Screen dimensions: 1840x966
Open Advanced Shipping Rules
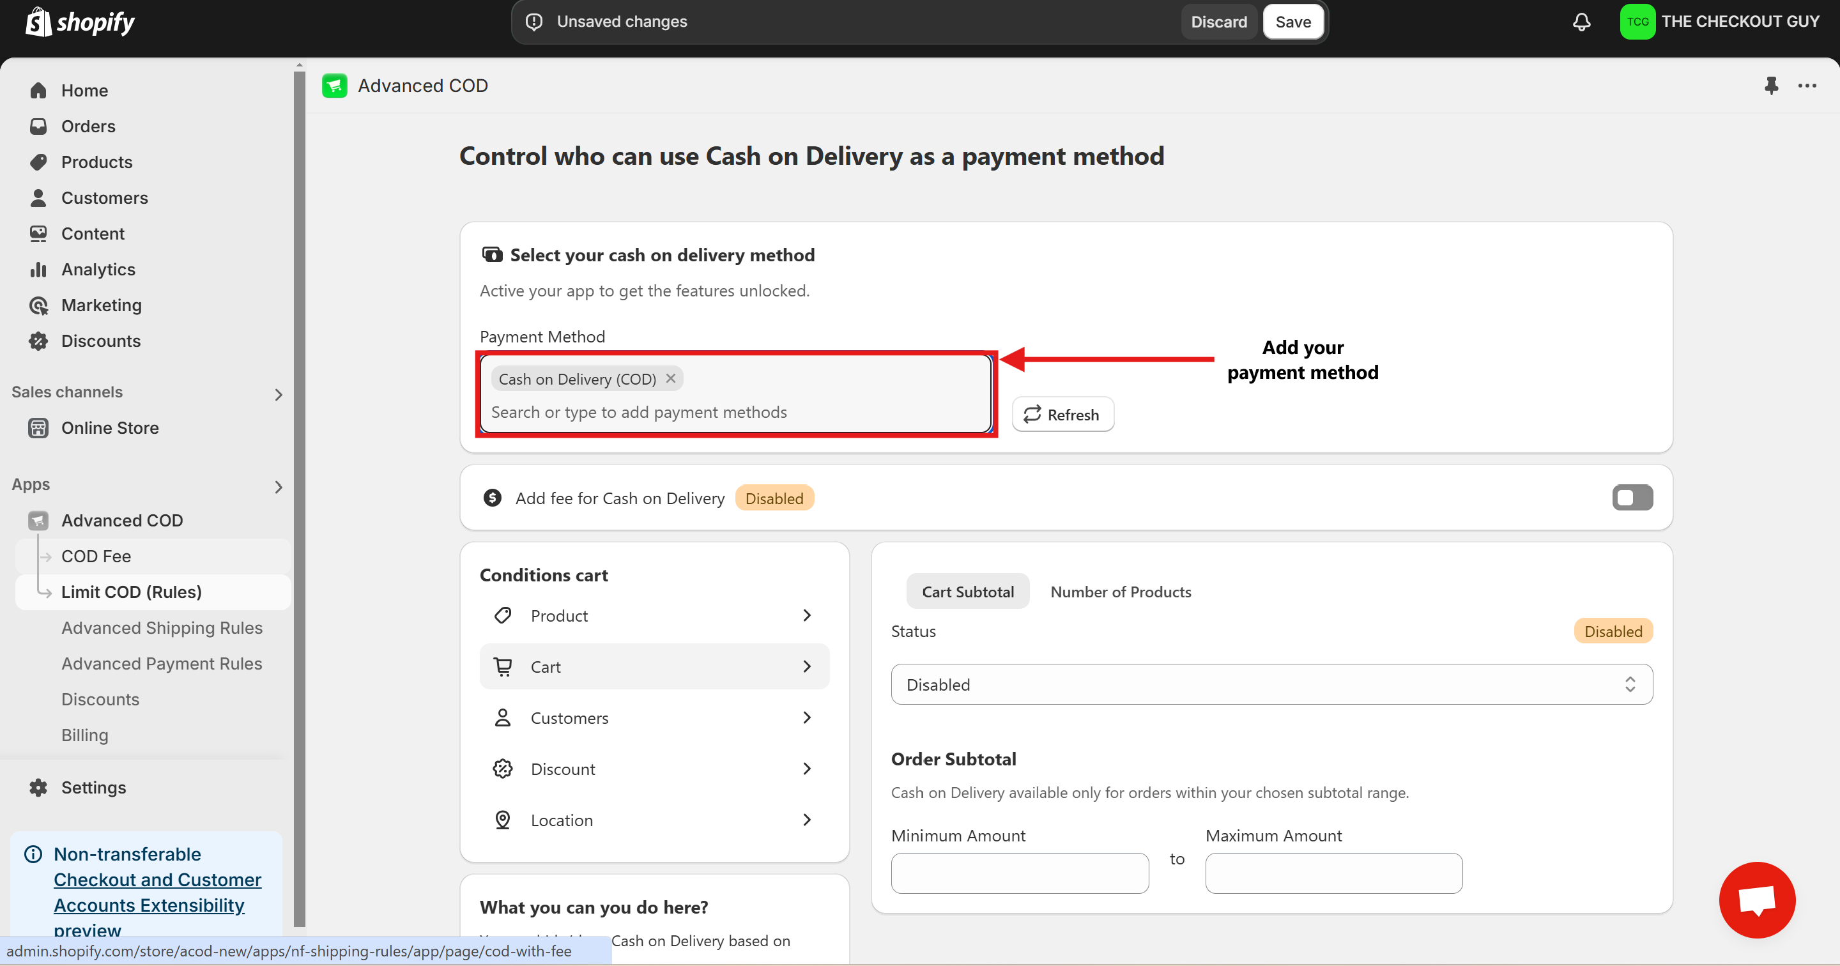(x=162, y=627)
